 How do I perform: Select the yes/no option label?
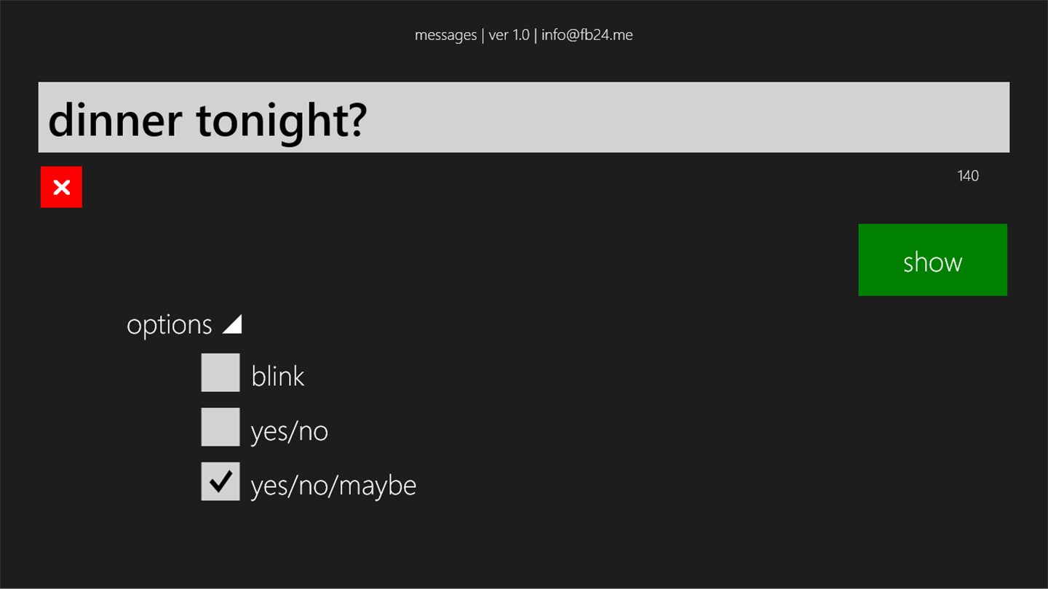click(x=289, y=430)
